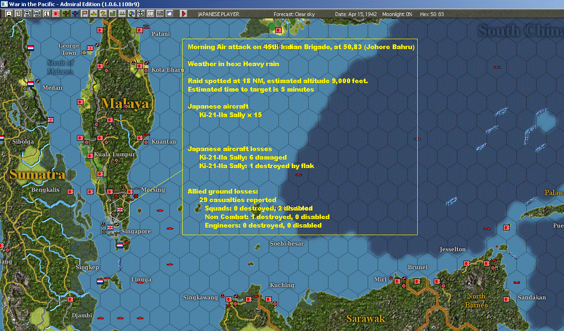Select Japanese flag marker at Kuantan

point(140,138)
